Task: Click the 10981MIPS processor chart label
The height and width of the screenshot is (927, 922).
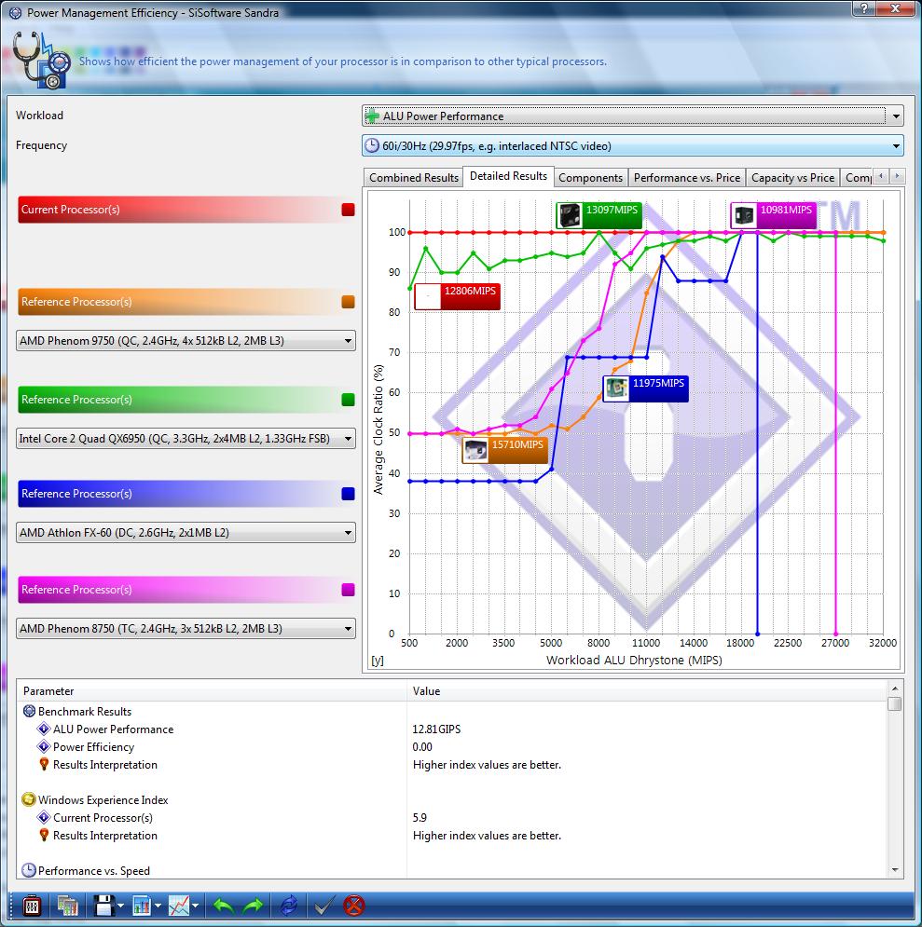Action: [x=774, y=216]
